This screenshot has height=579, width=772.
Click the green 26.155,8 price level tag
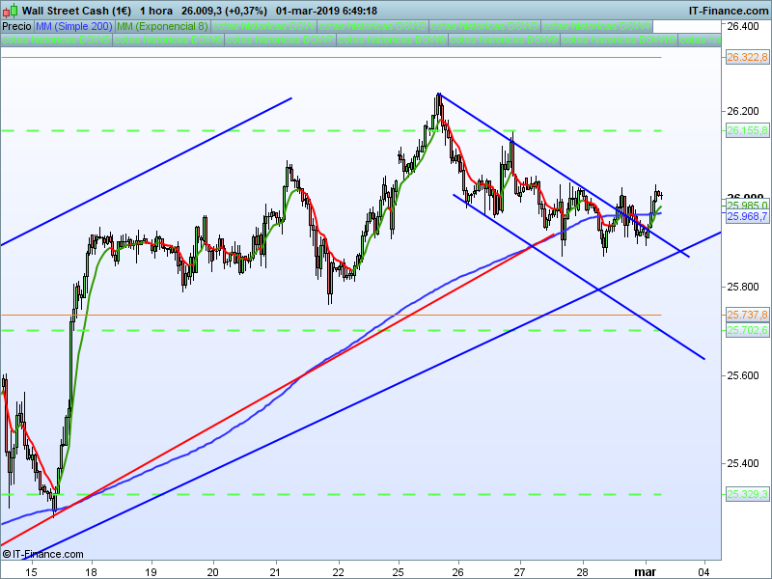point(747,130)
